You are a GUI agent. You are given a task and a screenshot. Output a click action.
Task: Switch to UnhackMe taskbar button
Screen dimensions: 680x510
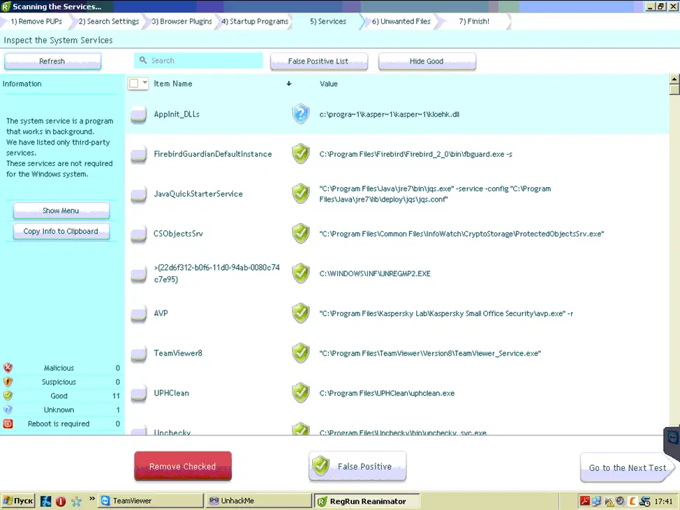click(x=258, y=501)
